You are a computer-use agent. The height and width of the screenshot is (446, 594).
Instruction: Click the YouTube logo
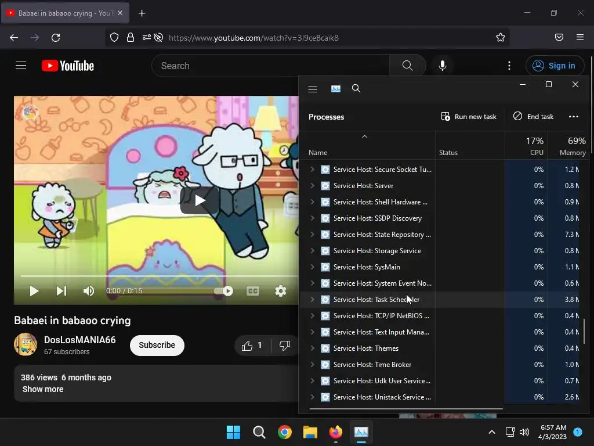click(x=68, y=66)
